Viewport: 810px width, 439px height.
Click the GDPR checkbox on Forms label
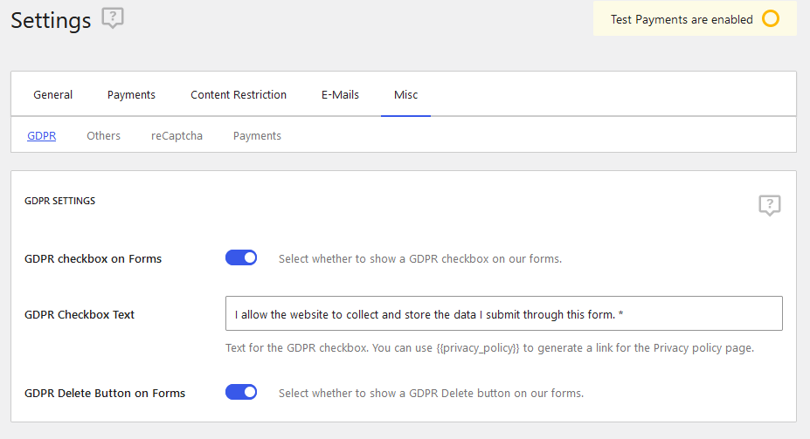[93, 259]
